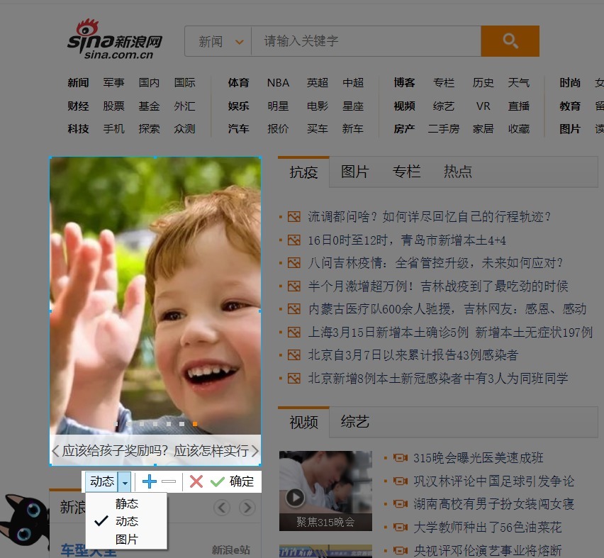The width and height of the screenshot is (604, 558).
Task: Click 视频 in the navigation grid
Action: point(405,106)
